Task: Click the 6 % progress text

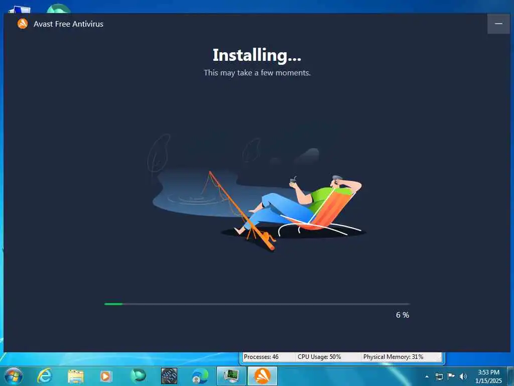Action: 403,315
